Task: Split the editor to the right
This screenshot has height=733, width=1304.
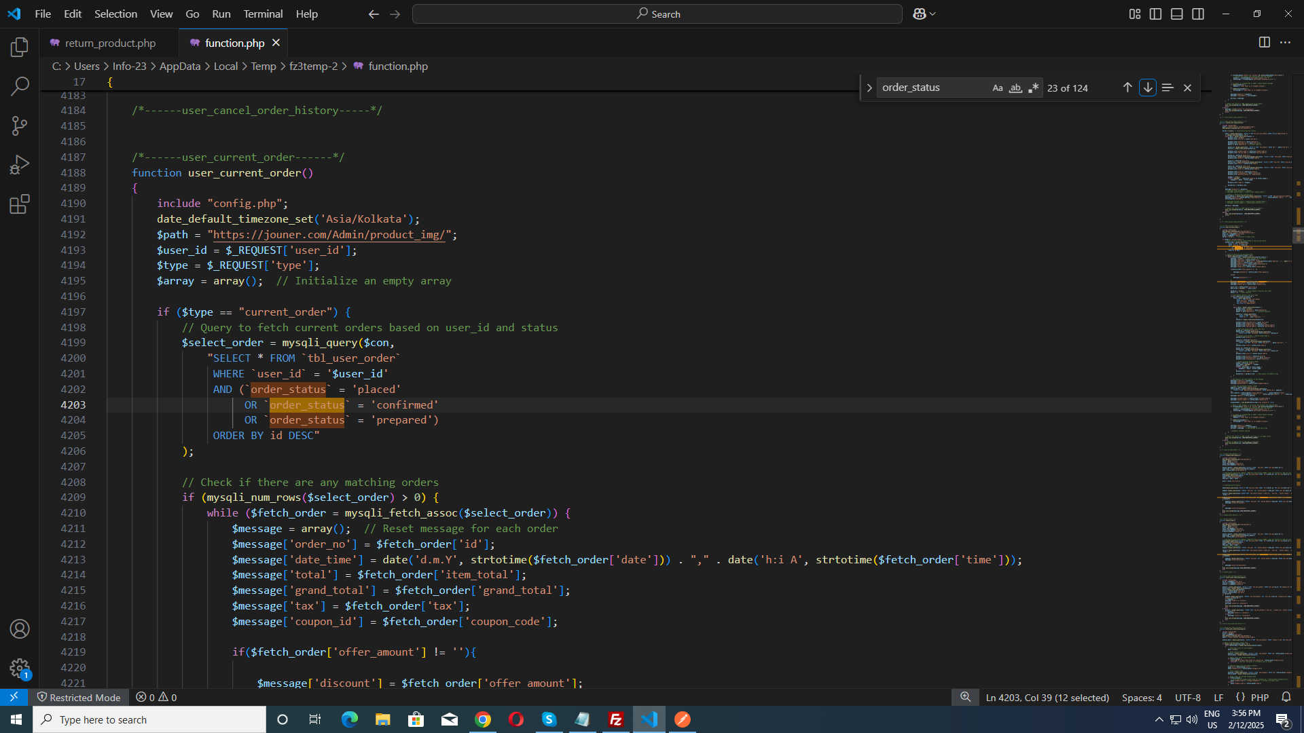Action: pos(1264,42)
